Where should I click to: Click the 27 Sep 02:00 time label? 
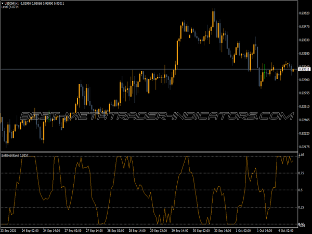(73, 231)
